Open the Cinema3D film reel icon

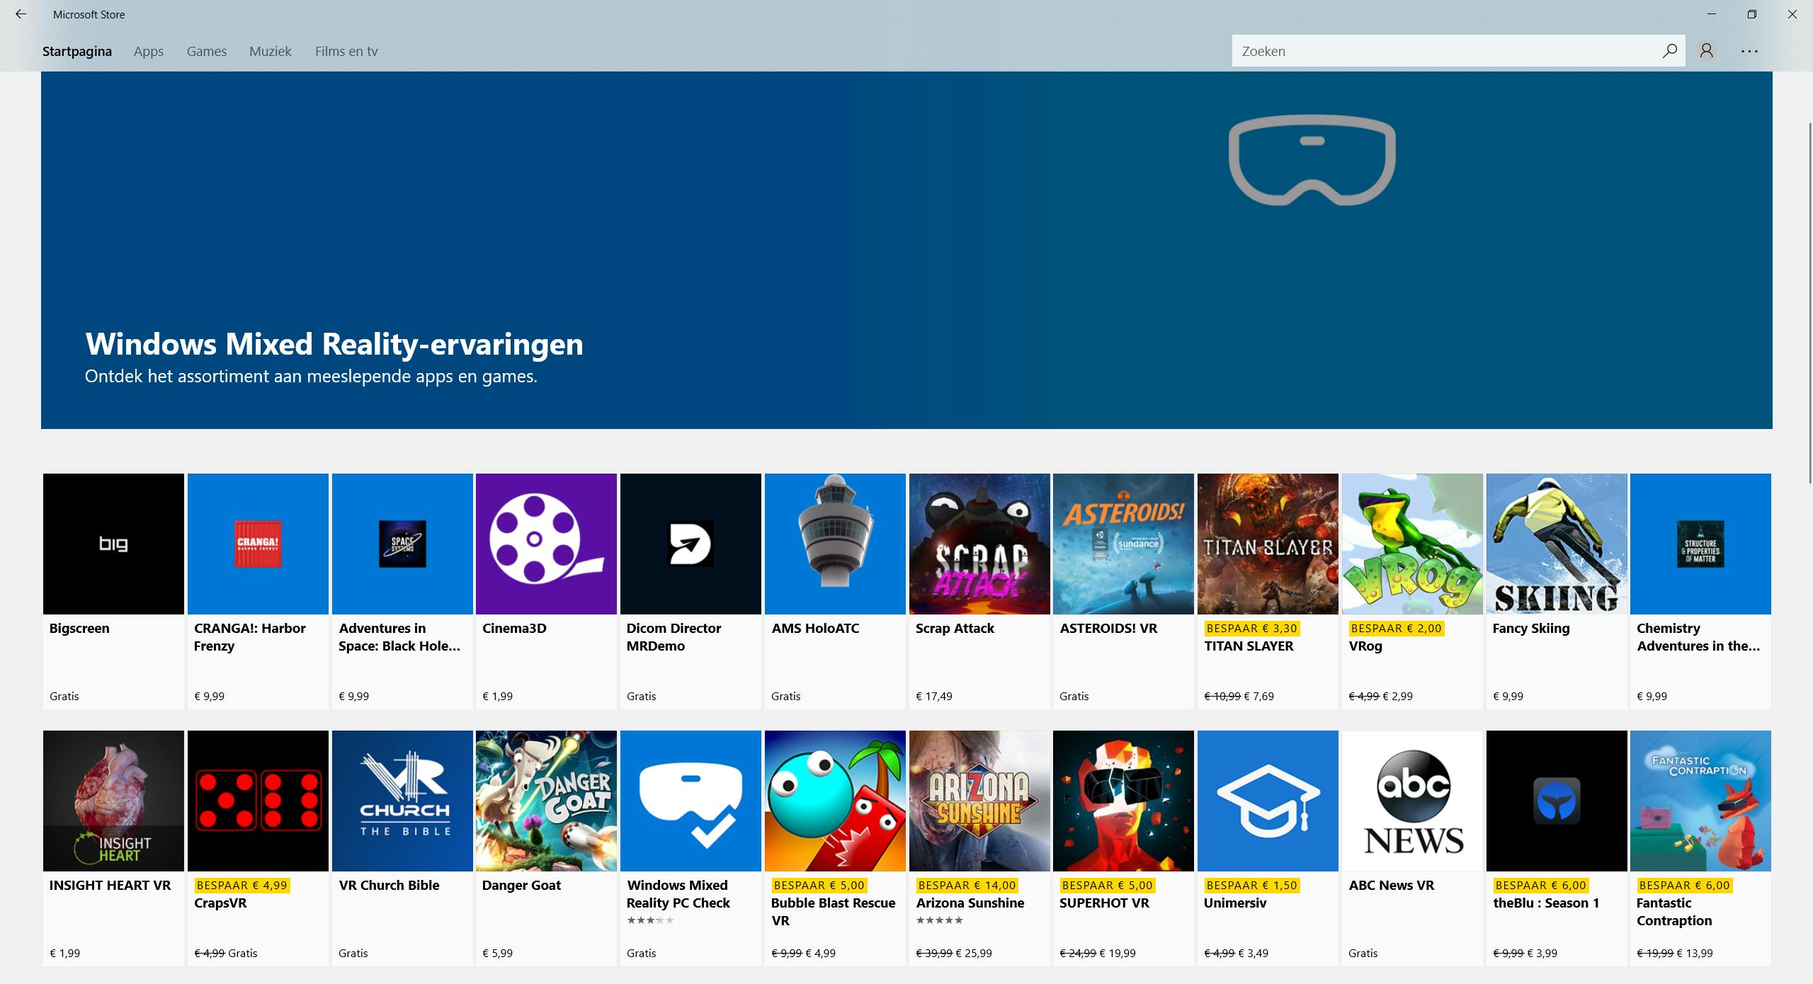(x=546, y=544)
